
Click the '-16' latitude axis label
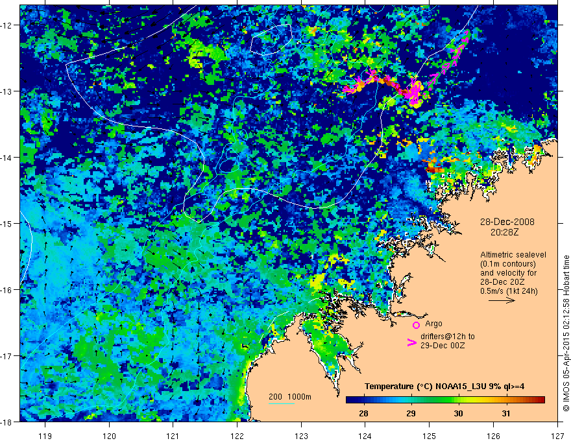click(6, 290)
